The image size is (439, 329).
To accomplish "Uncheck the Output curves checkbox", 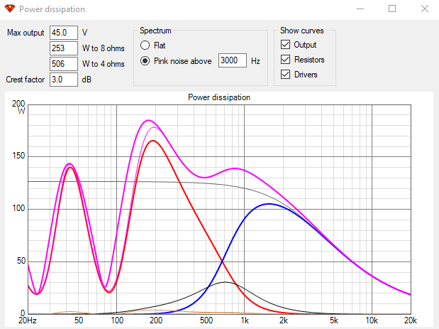I will point(285,44).
